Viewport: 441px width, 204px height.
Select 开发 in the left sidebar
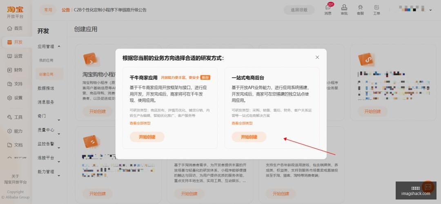15,42
